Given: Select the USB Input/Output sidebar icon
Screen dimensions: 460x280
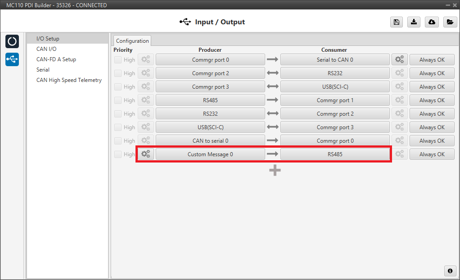Looking at the screenshot, I should coord(12,59).
